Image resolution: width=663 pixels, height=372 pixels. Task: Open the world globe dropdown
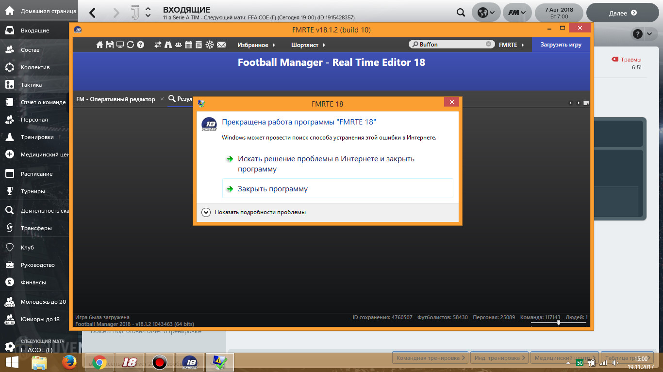coord(486,13)
